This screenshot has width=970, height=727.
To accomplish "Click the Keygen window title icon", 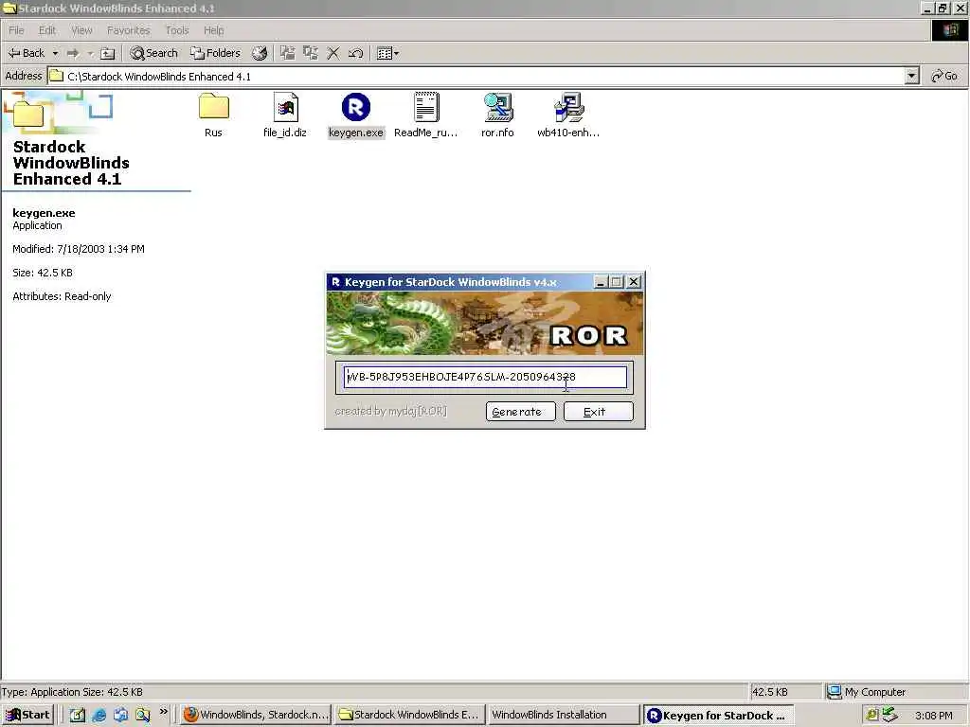I will 336,282.
